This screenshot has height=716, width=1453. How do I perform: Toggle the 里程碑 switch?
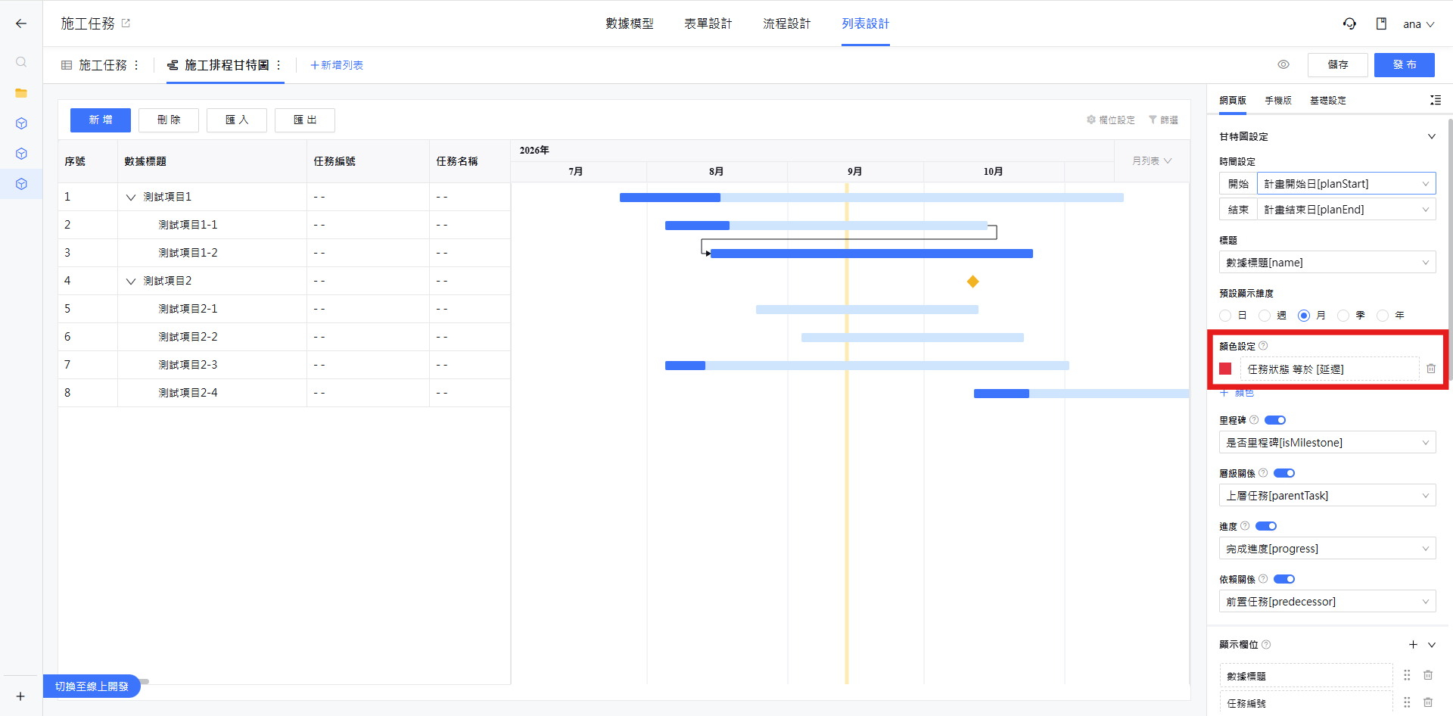click(x=1275, y=420)
